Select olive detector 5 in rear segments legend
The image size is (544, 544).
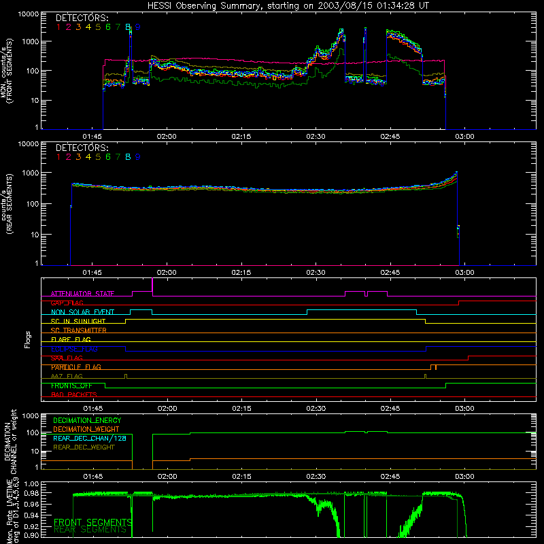pos(98,157)
